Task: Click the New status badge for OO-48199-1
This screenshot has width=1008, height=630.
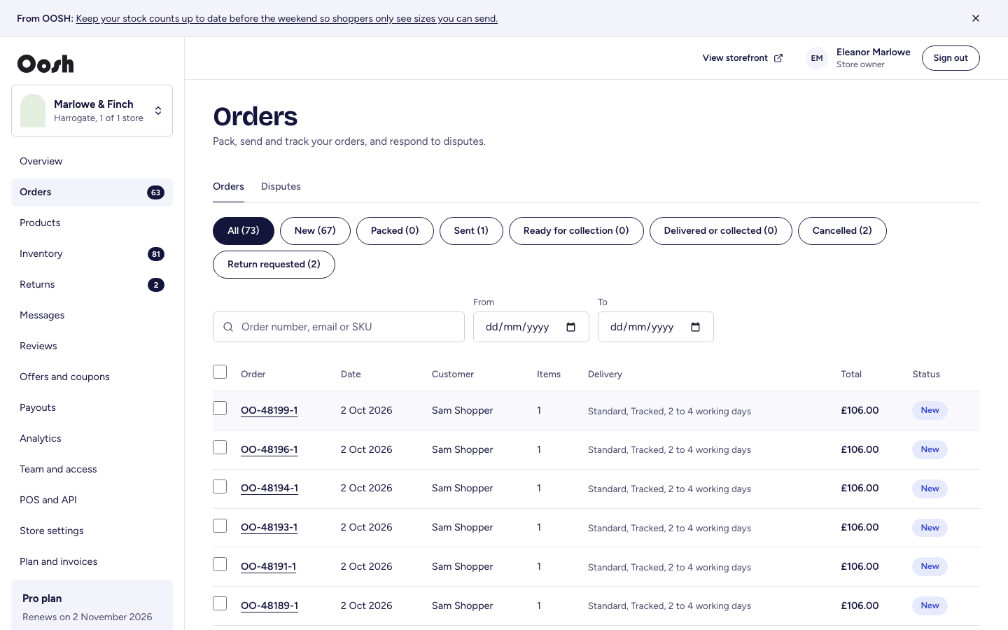Action: 930,411
